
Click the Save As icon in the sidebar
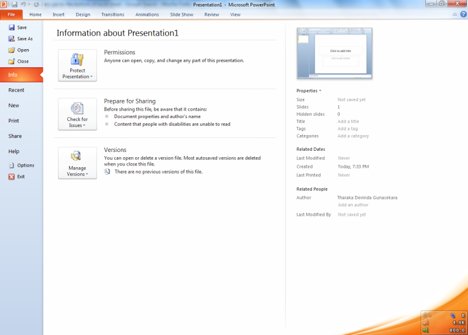[x=12, y=39]
